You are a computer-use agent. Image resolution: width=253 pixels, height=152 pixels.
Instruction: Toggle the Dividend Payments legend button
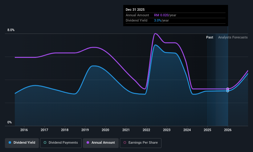61,143
